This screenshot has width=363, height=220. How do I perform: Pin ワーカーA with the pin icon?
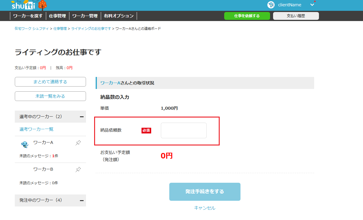tap(78, 143)
